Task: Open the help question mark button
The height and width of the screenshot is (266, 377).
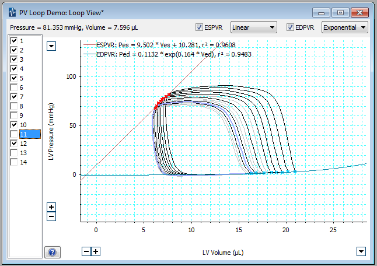Action: tap(53, 253)
